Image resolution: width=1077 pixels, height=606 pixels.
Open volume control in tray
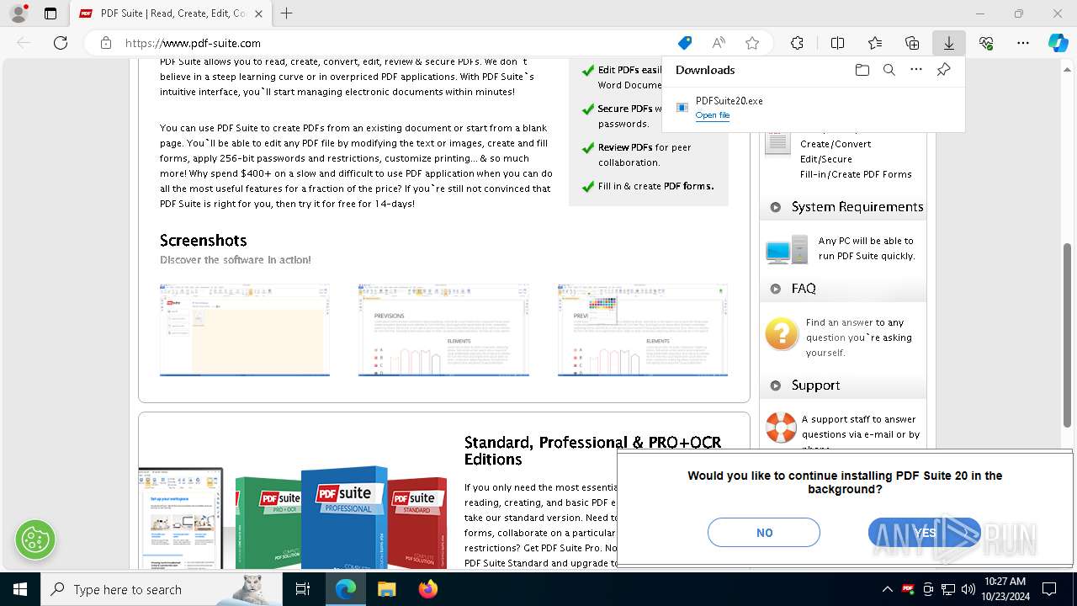point(968,589)
